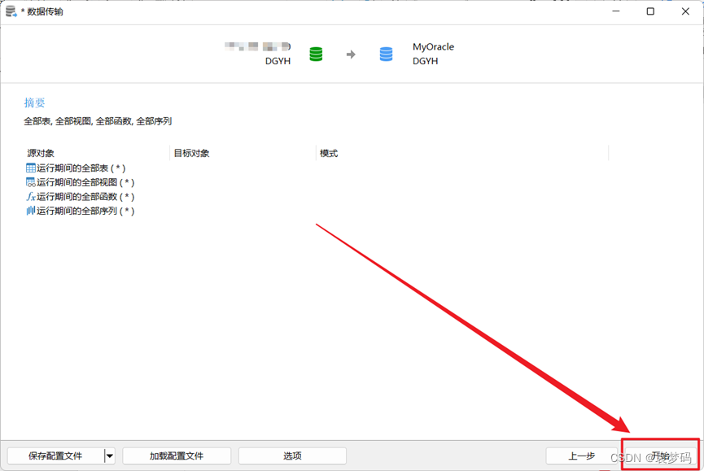The image size is (704, 471).
Task: Click the 源对象 column header
Action: [38, 152]
